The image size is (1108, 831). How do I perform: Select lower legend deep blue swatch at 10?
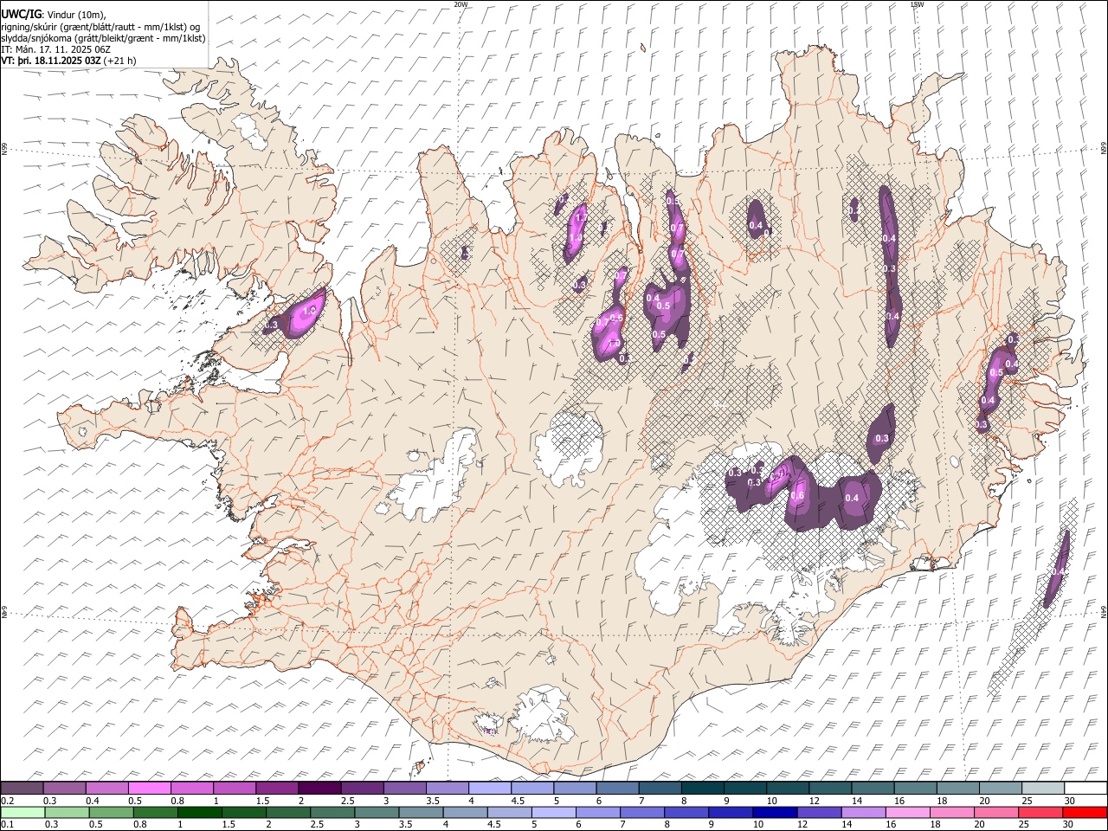click(x=775, y=812)
